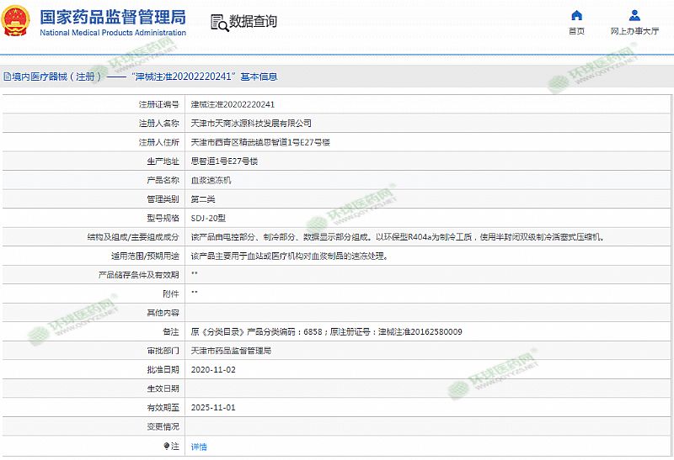674x460 pixels.
Task: Select registration number 津械注准20202220241 value
Action: click(233, 104)
